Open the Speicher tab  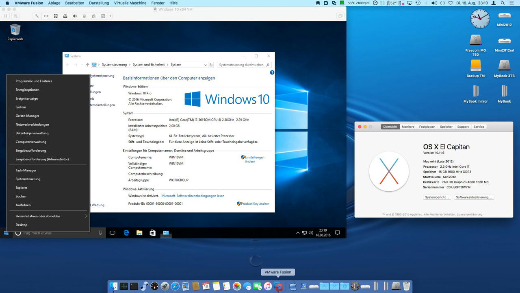point(446,127)
